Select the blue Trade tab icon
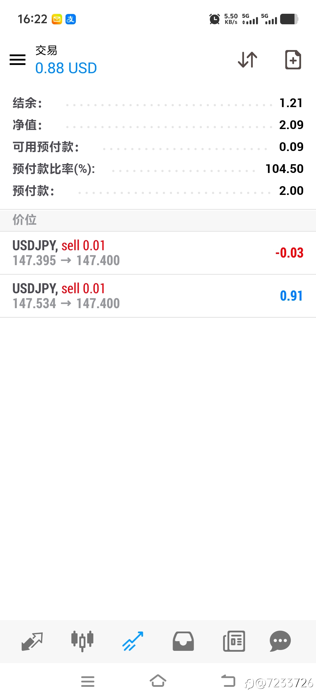Screen dimensions: 316x700 133,641
